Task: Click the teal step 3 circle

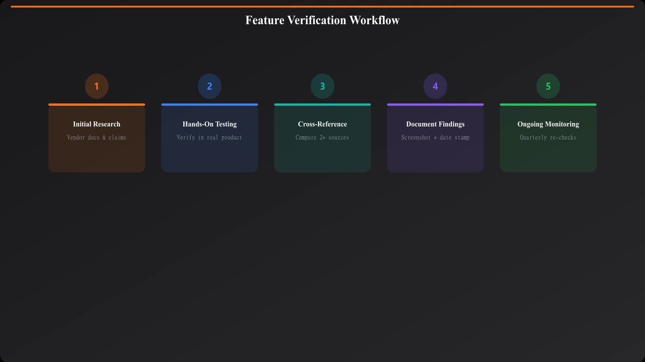Action: (x=322, y=86)
